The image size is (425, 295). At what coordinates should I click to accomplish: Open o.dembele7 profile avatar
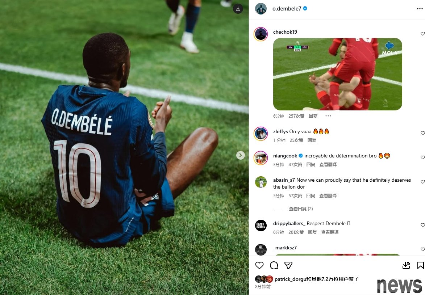(x=261, y=9)
